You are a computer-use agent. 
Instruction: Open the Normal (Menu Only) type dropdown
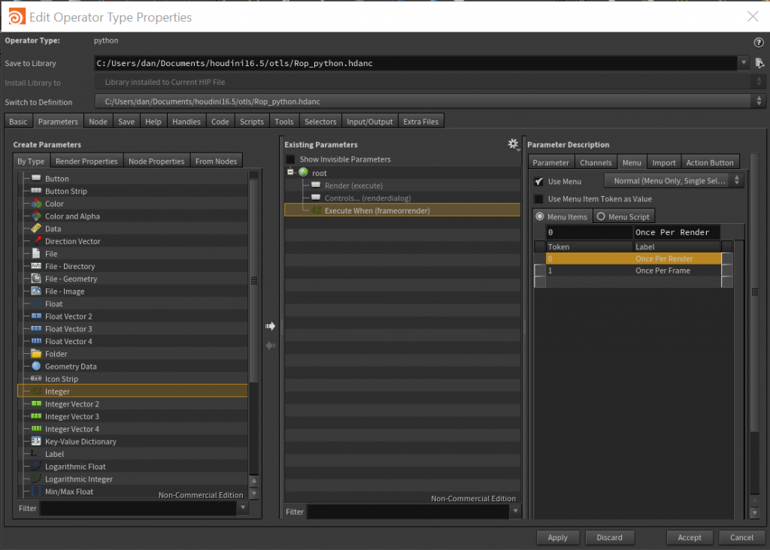click(x=674, y=181)
